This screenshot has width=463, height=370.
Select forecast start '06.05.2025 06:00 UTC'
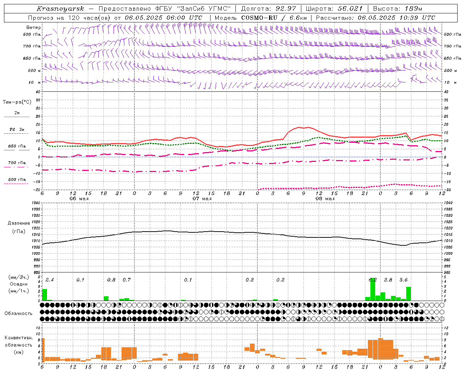click(163, 18)
